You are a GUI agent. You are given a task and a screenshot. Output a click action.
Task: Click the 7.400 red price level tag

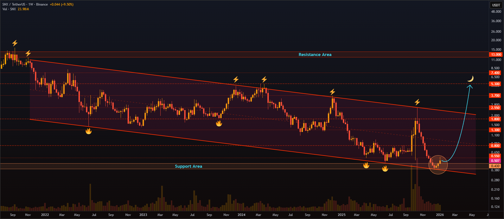pyautogui.click(x=496, y=73)
